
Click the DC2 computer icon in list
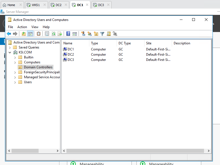pos(65,54)
